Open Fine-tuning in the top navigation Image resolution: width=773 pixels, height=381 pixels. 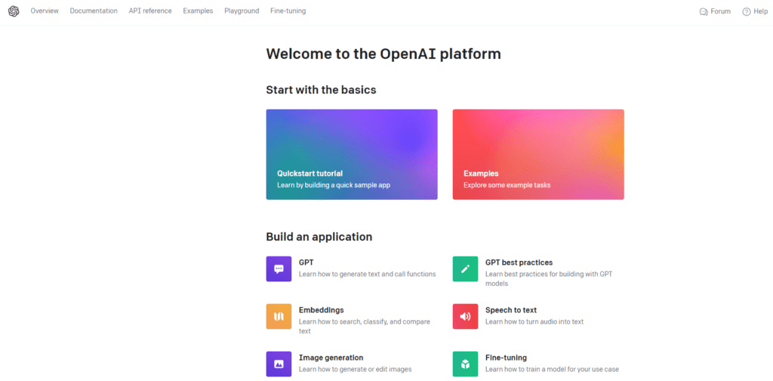[x=288, y=11]
